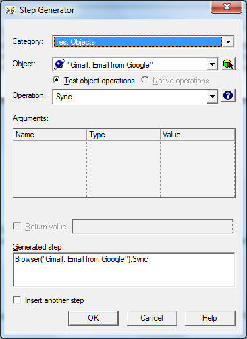Viewport: 247px width, 339px height.
Task: Click the Type column header
Action: click(123, 135)
